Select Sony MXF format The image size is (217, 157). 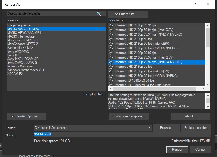pyautogui.click(x=56, y=55)
